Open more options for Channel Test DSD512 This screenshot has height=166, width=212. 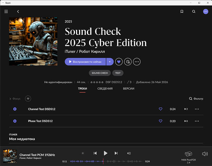(x=197, y=109)
